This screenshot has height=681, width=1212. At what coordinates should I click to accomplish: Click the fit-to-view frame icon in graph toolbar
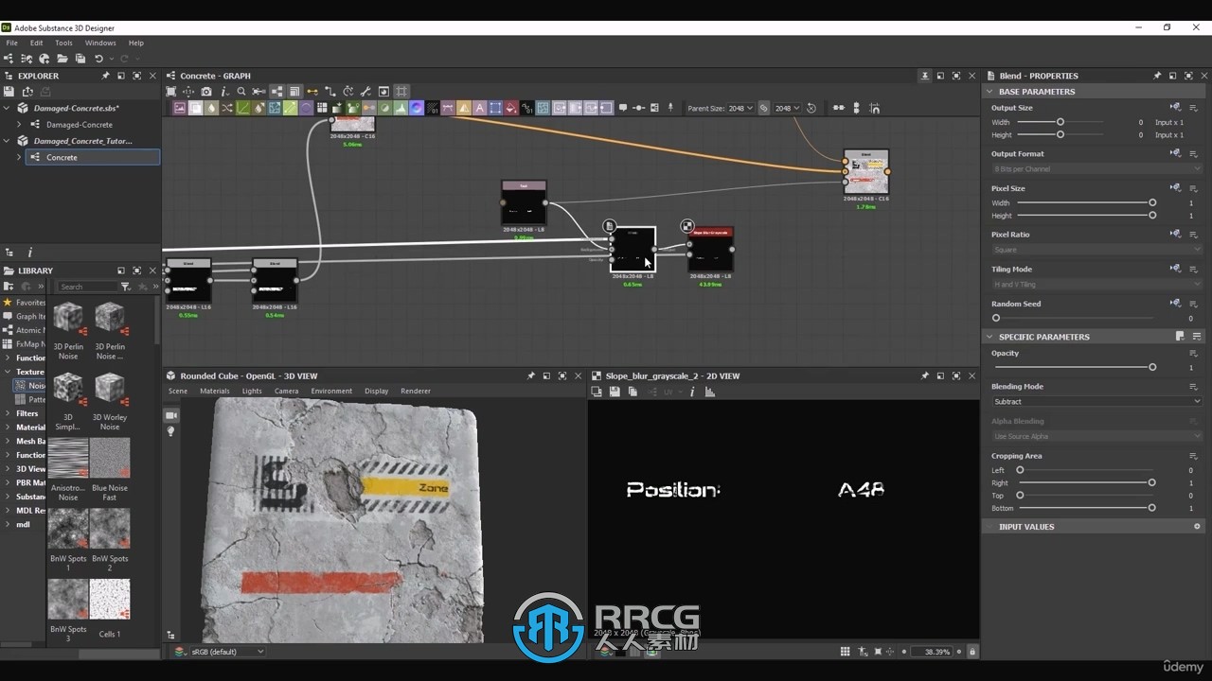(x=171, y=92)
